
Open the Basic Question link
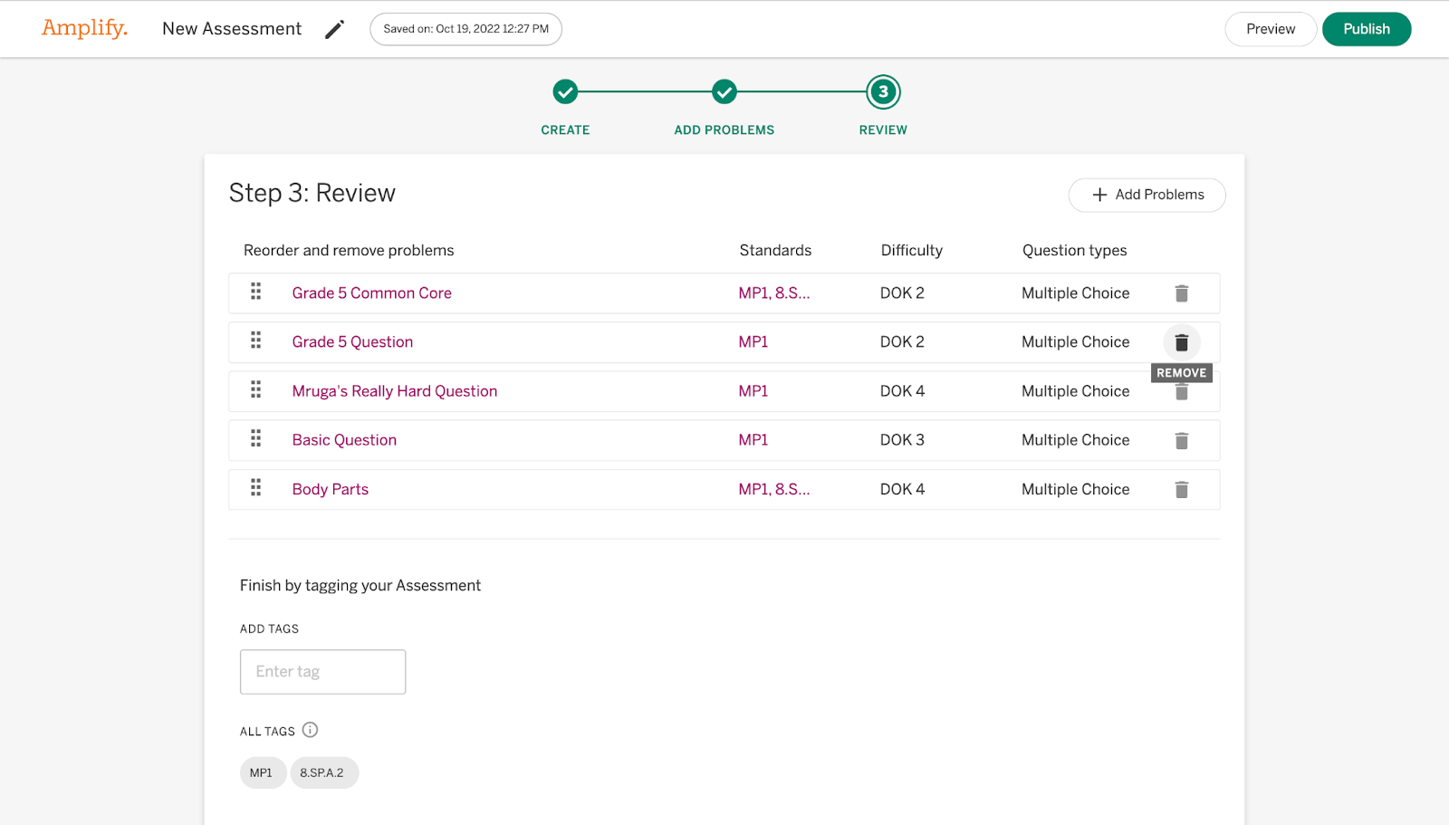pyautogui.click(x=344, y=440)
